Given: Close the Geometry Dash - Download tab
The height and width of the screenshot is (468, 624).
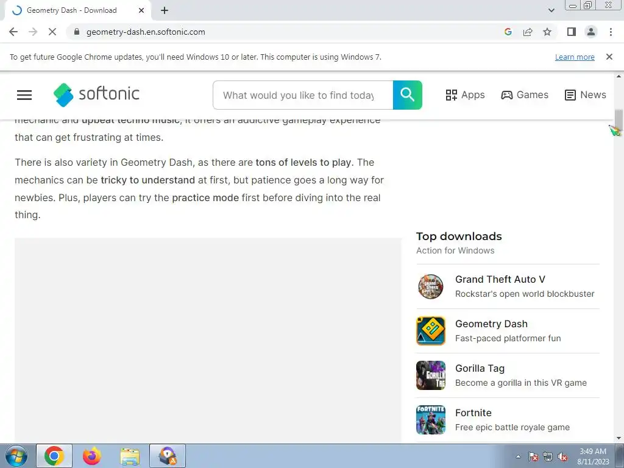Looking at the screenshot, I should (x=141, y=10).
